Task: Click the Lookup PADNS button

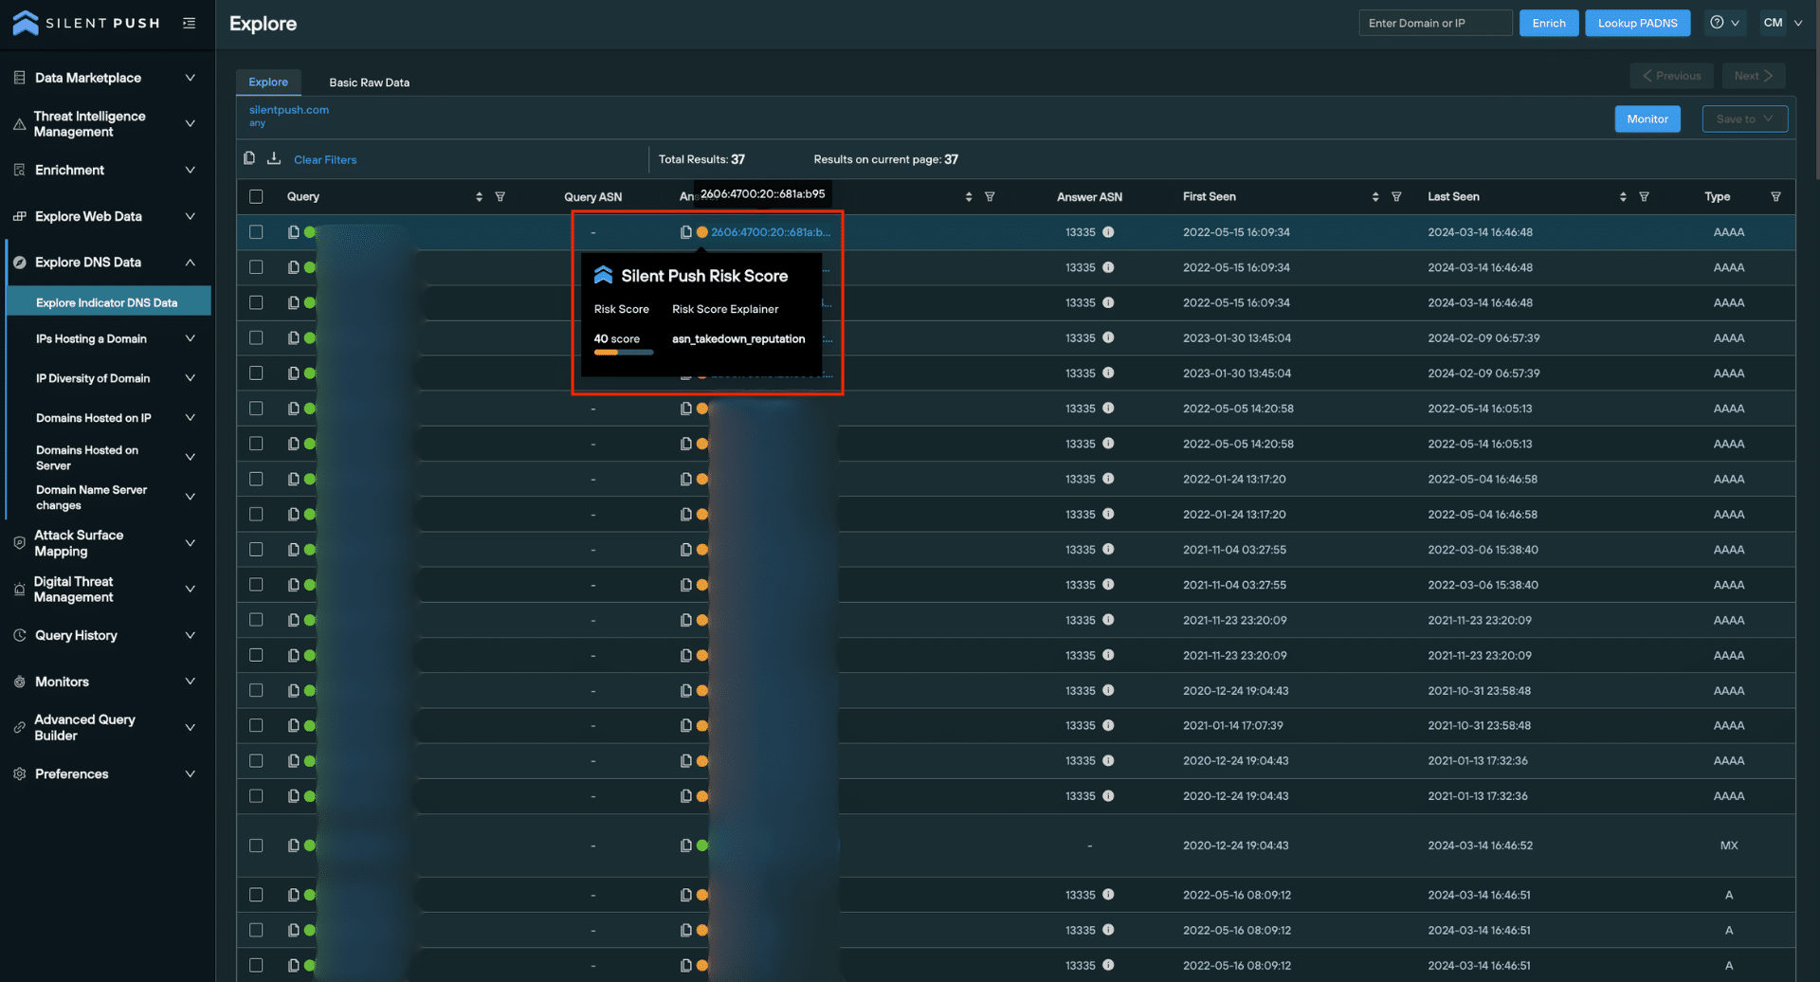Action: tap(1637, 23)
